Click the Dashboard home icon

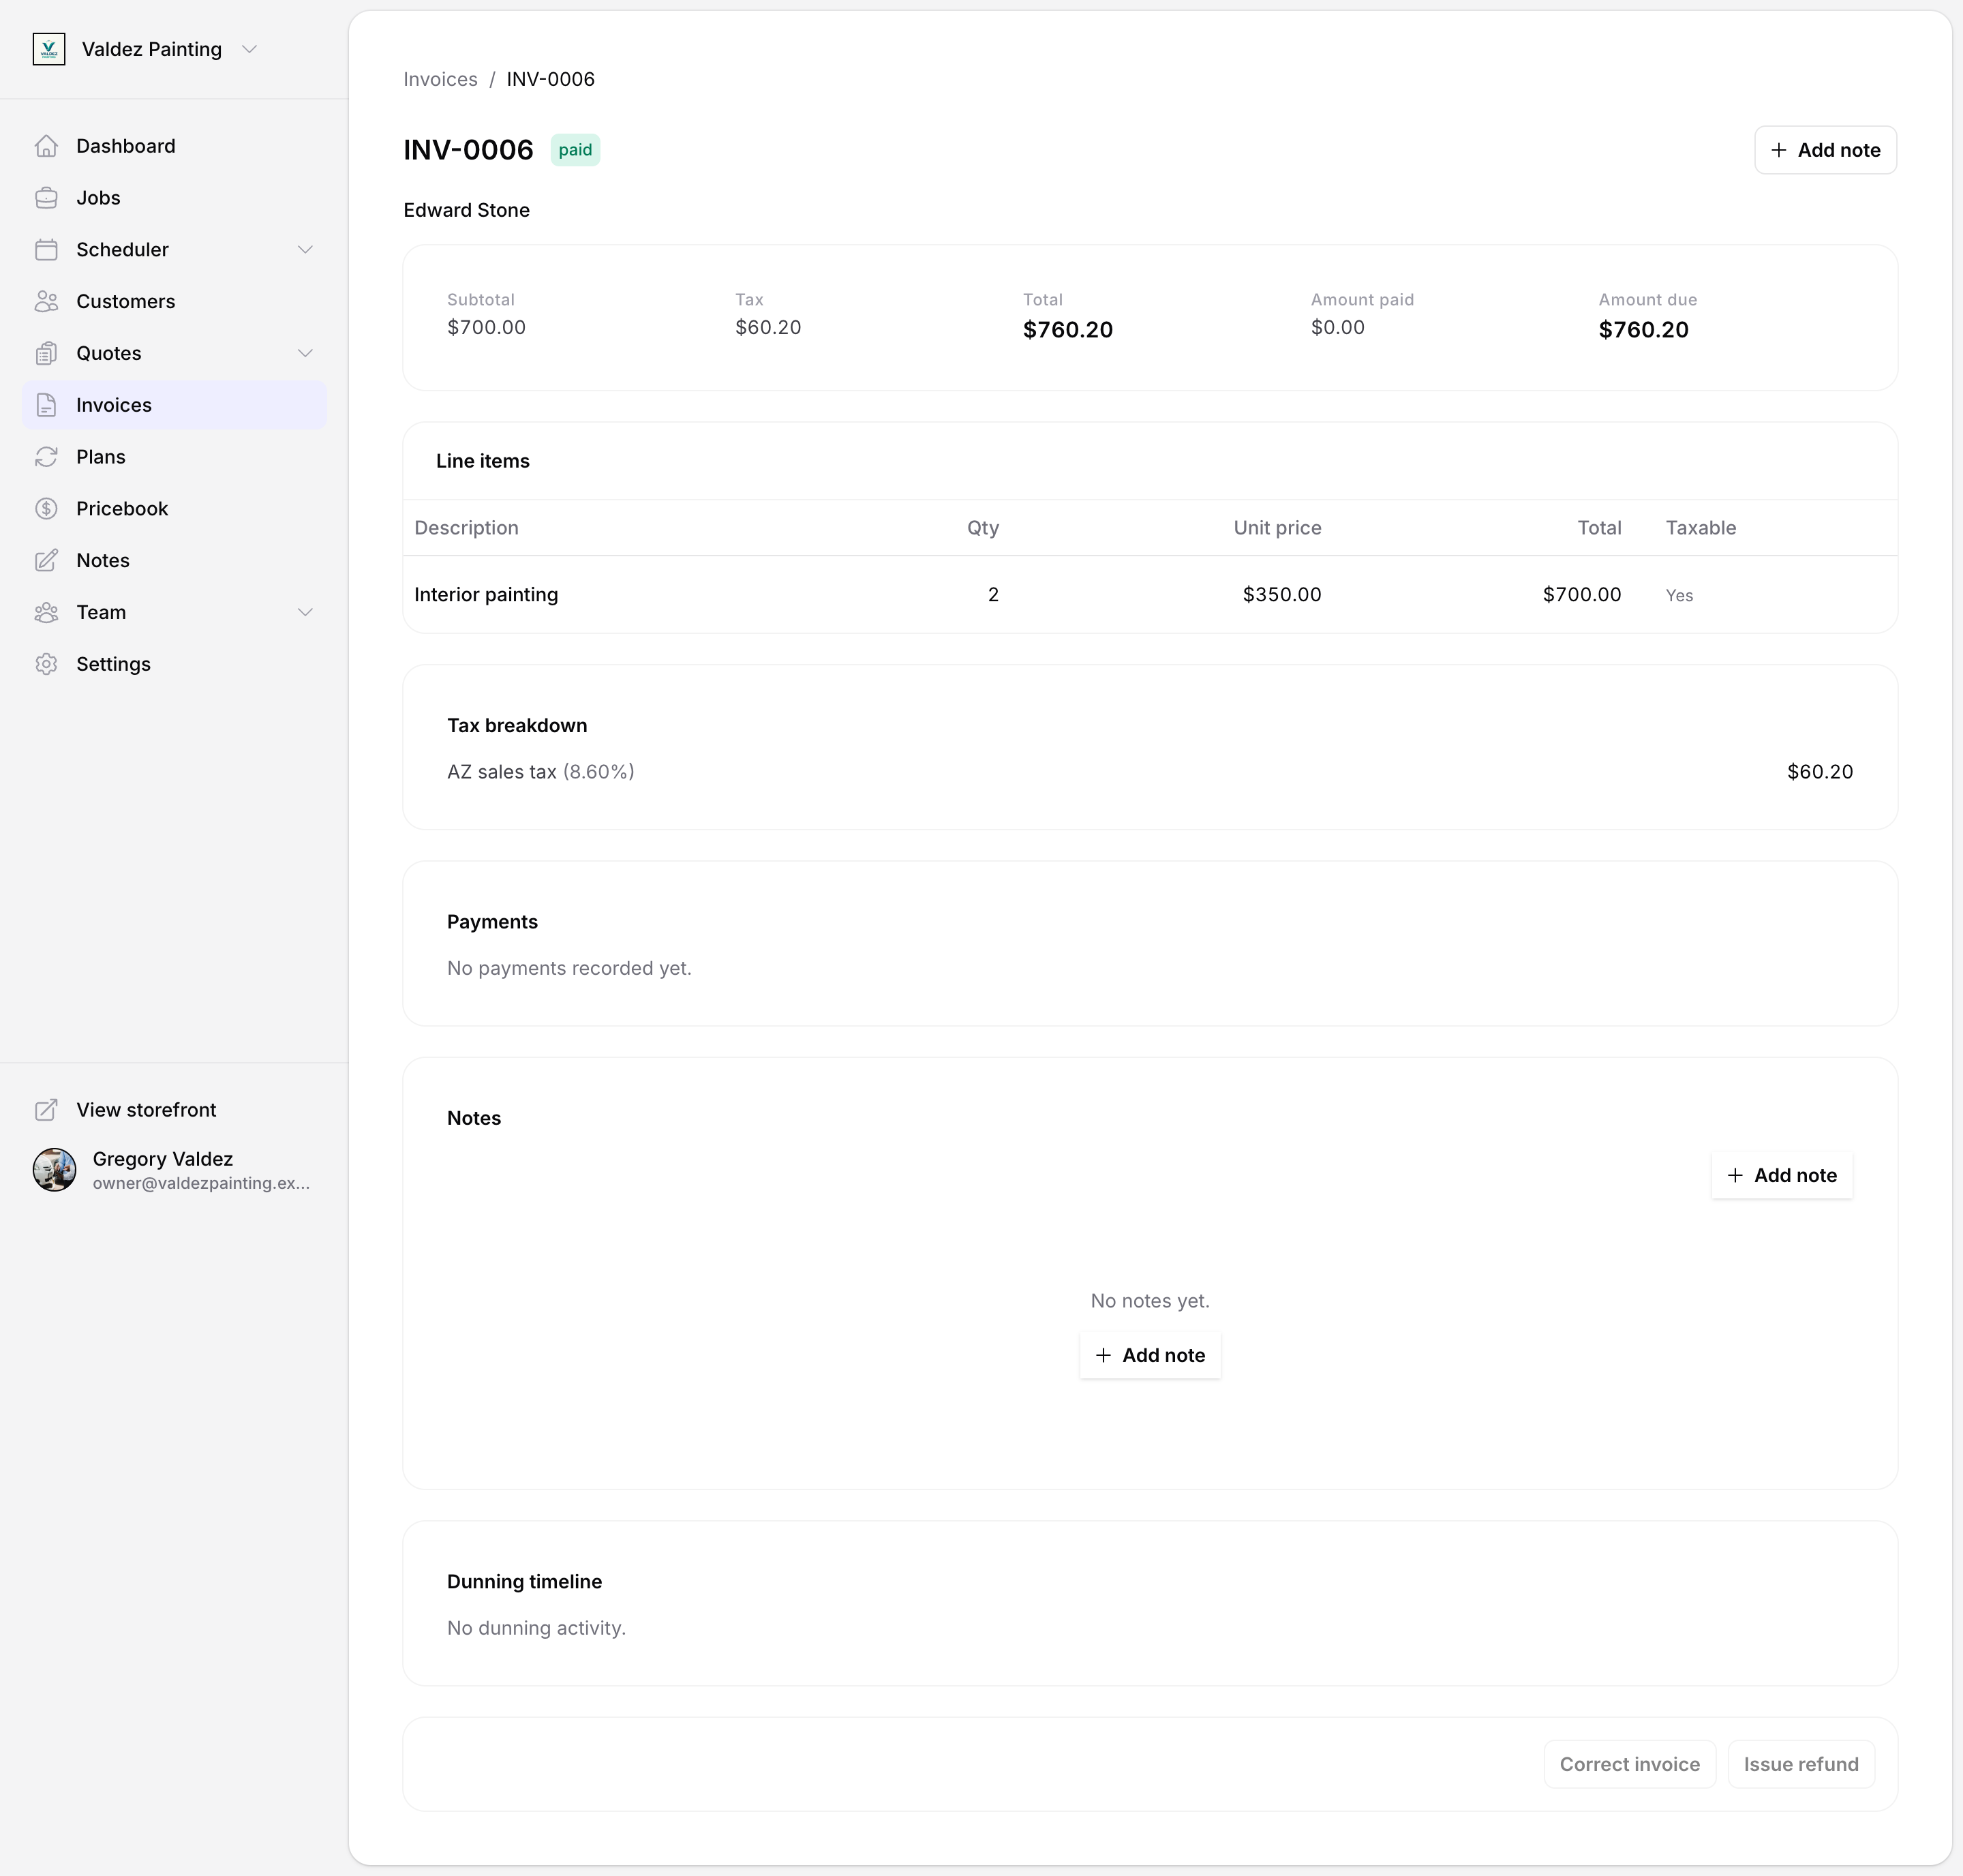[46, 146]
